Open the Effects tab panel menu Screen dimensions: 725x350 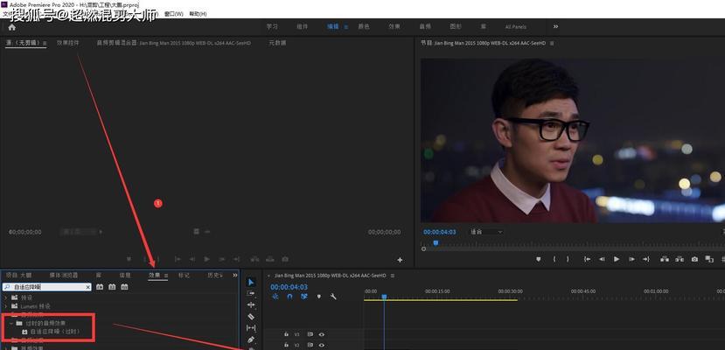tap(166, 276)
